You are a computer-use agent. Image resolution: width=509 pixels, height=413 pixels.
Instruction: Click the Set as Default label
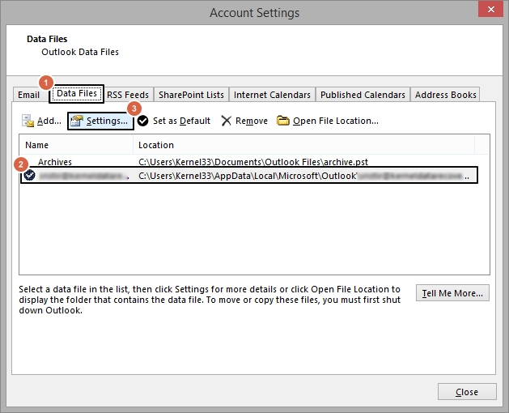coord(181,121)
